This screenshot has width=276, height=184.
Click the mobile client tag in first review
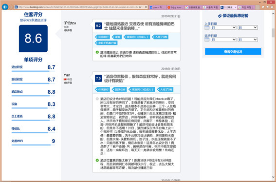pos(106,43)
